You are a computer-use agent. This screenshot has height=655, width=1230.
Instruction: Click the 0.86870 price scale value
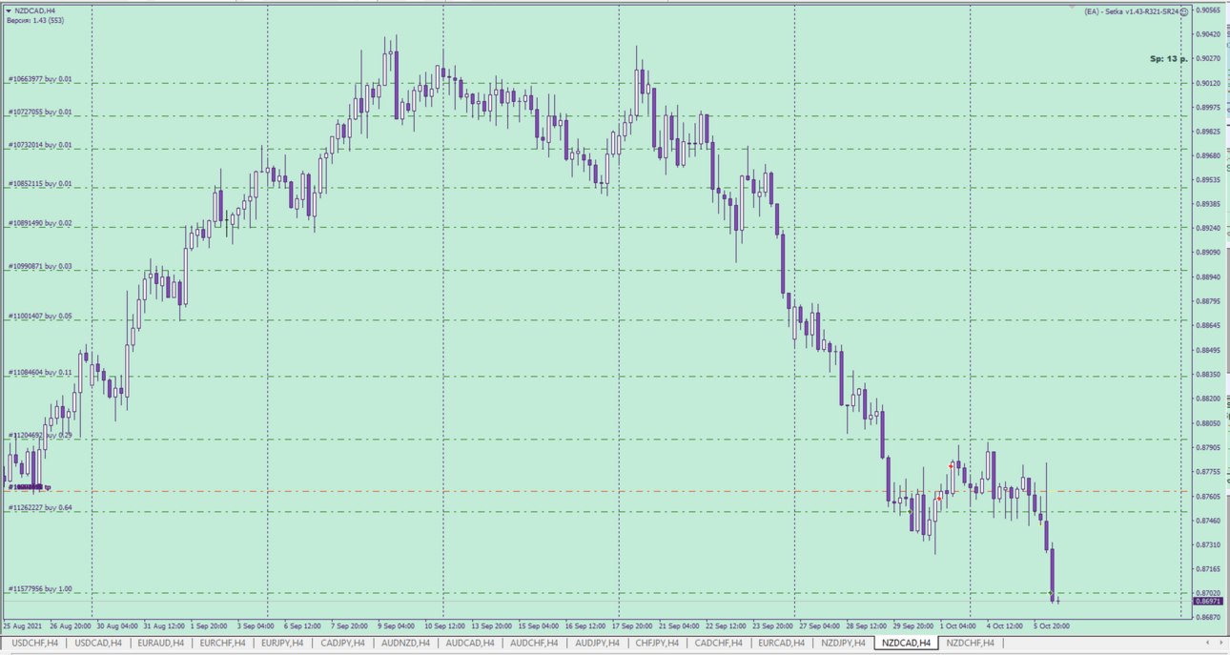tap(1208, 618)
